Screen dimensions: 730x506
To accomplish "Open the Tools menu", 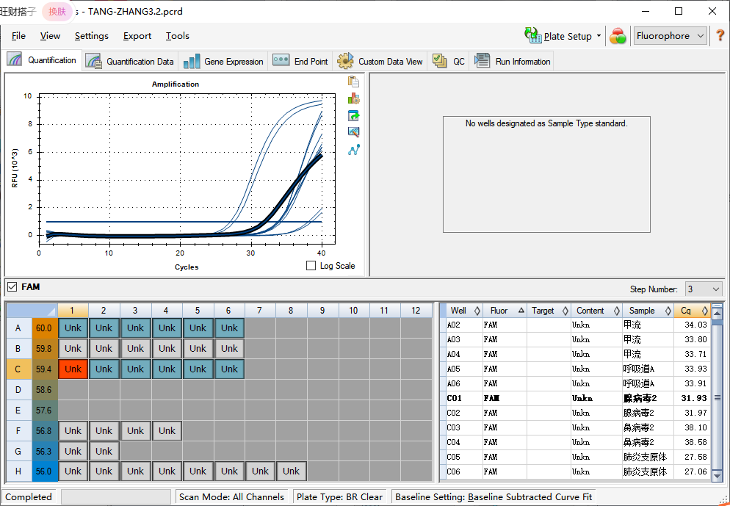I will 178,36.
